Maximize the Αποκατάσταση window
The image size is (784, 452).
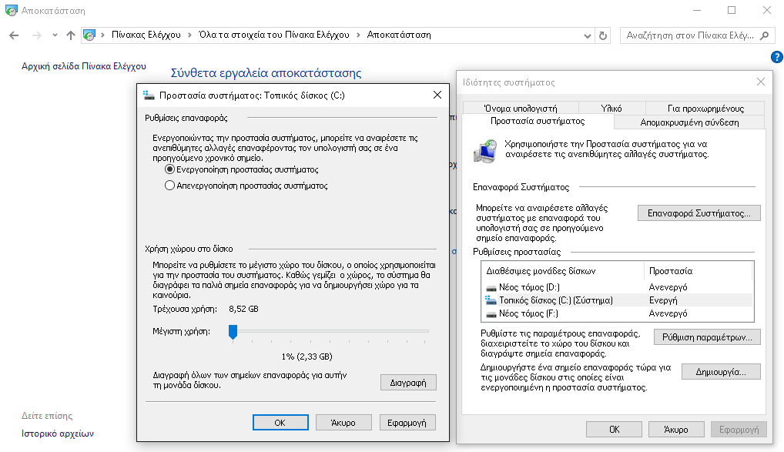click(x=732, y=10)
